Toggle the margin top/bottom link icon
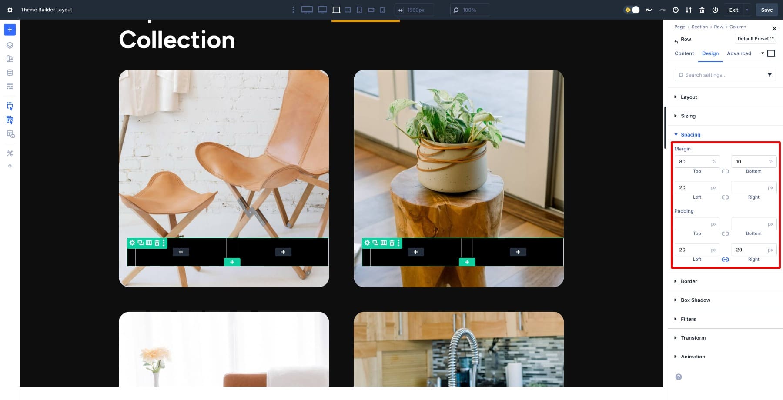Viewport: 783px width, 400px height. point(725,171)
